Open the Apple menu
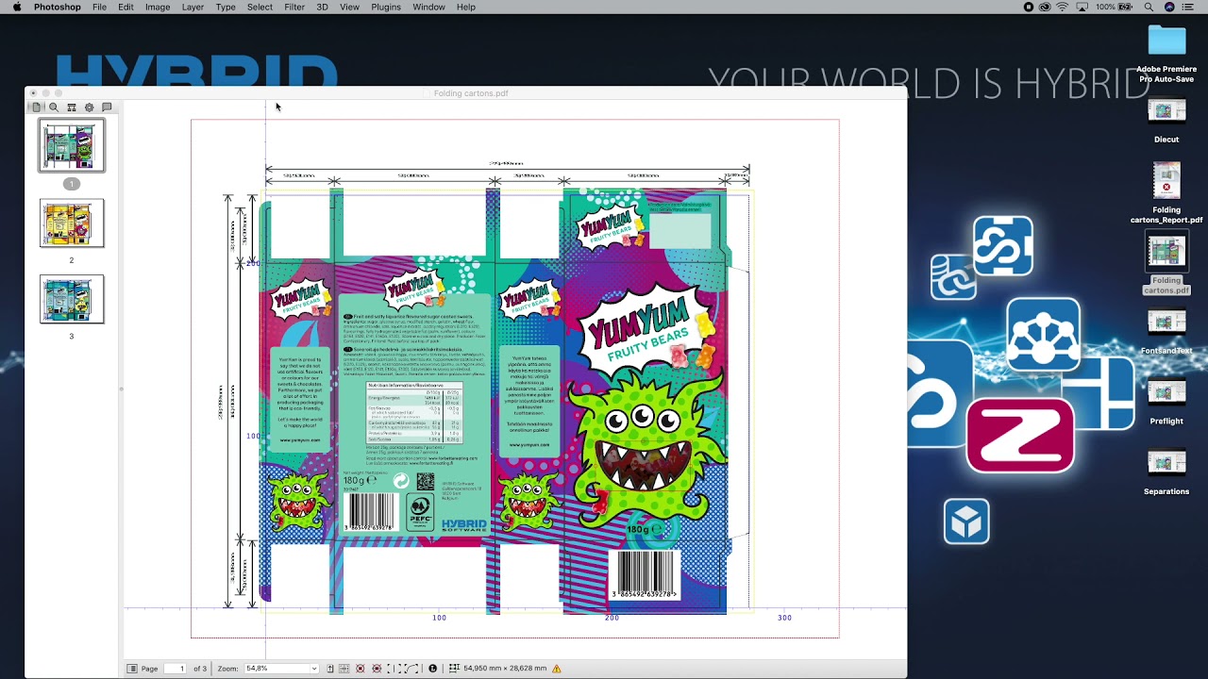Viewport: 1208px width, 679px height. click(16, 7)
